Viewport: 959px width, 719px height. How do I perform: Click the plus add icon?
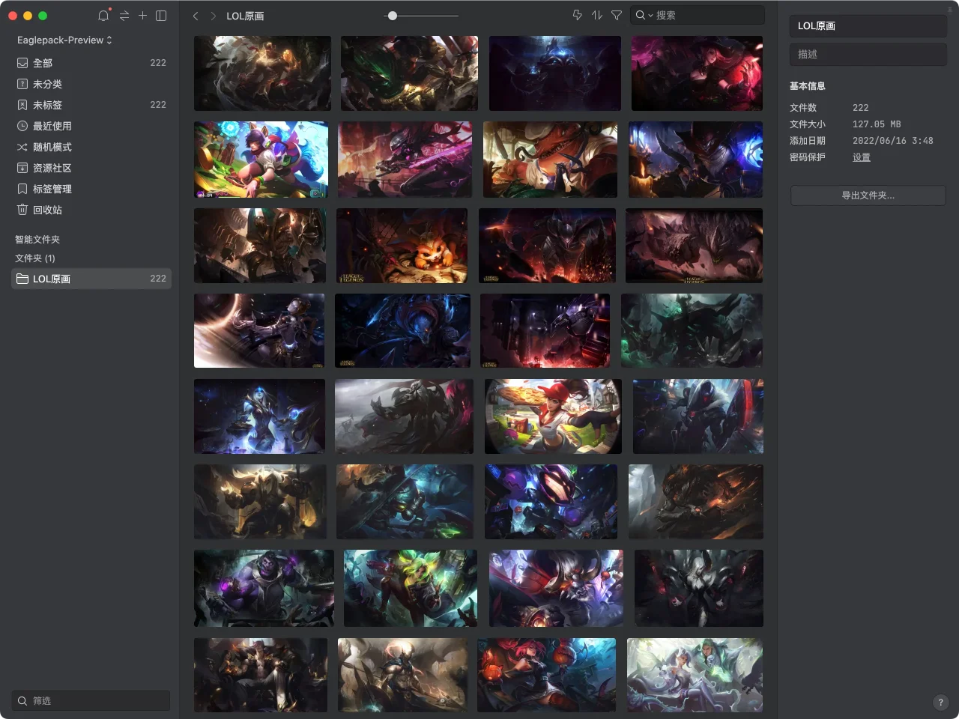coord(142,16)
